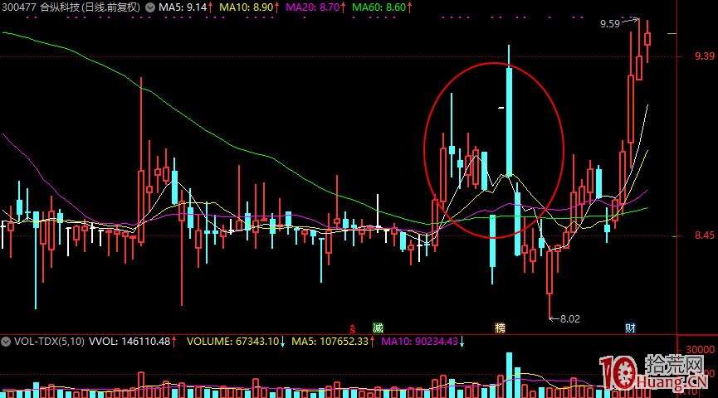This screenshot has height=398, width=718.
Task: Click the latest candlestick near 9.59 high
Action: tap(647, 41)
